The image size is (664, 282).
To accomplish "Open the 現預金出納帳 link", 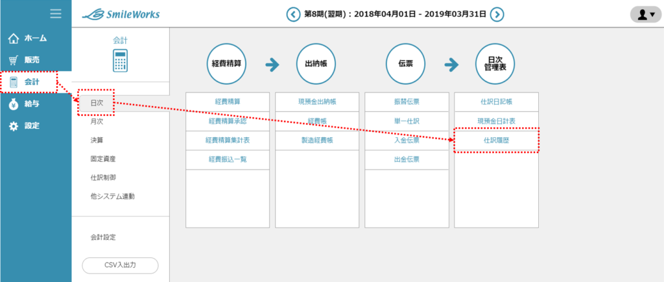I will [x=318, y=102].
